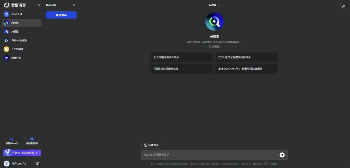Click the 长文档解读 folder icon

pyautogui.click(x=6, y=49)
